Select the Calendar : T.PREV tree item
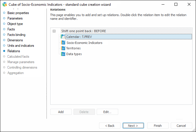 pyautogui.click(x=79, y=37)
